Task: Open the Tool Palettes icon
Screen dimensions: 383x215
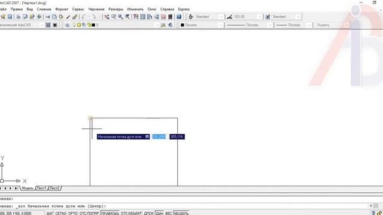Action: (x=150, y=17)
